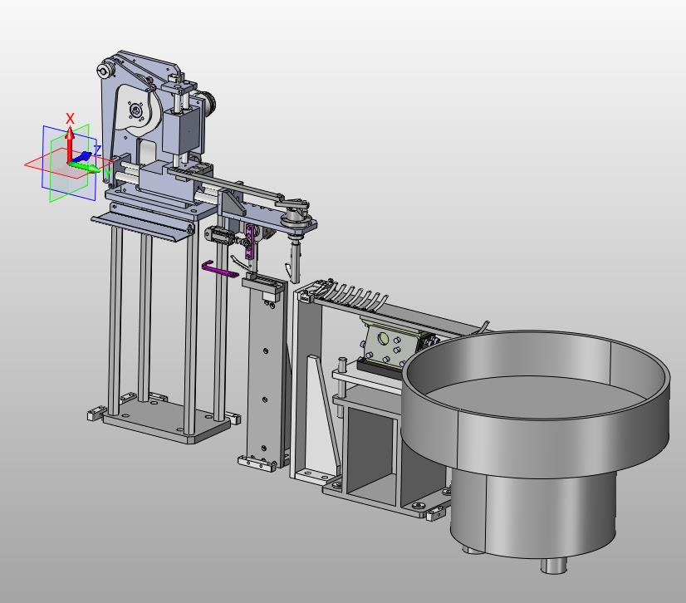Select the purple vertical bracket with holes
This screenshot has height=603, width=686.
249,242
